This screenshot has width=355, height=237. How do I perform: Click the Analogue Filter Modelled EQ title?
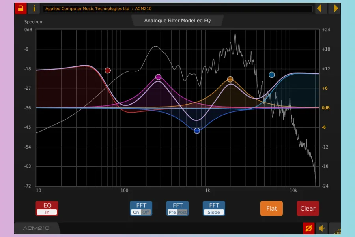[x=177, y=21]
